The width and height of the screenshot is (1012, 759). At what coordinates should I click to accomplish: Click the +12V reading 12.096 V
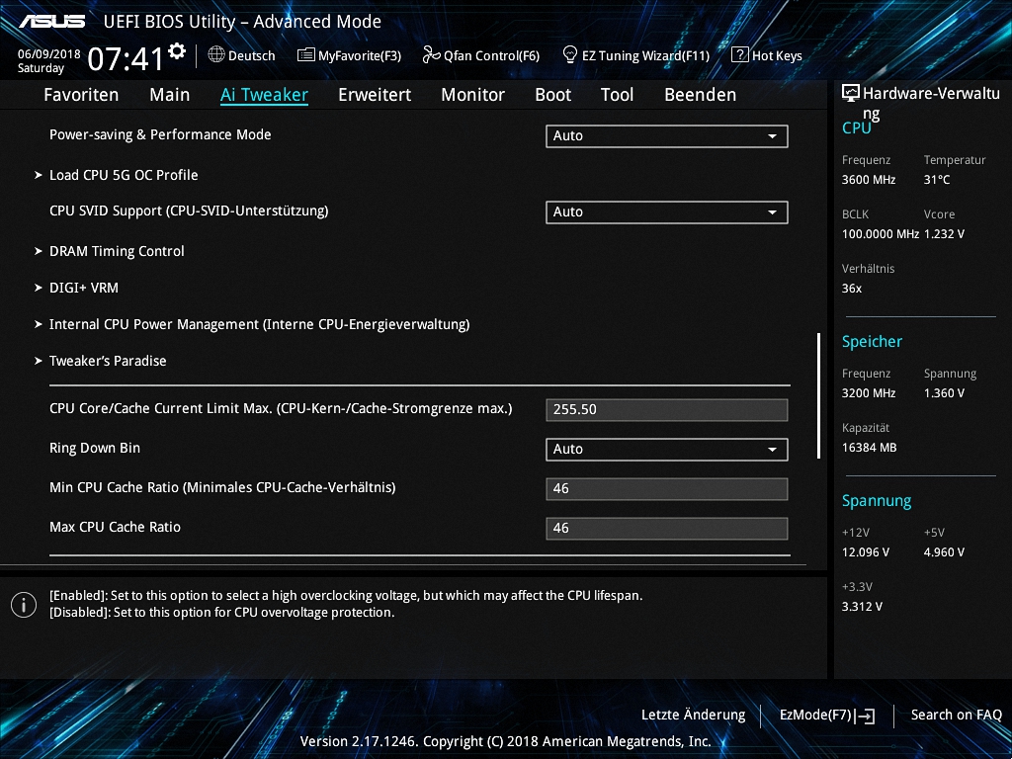tap(866, 552)
